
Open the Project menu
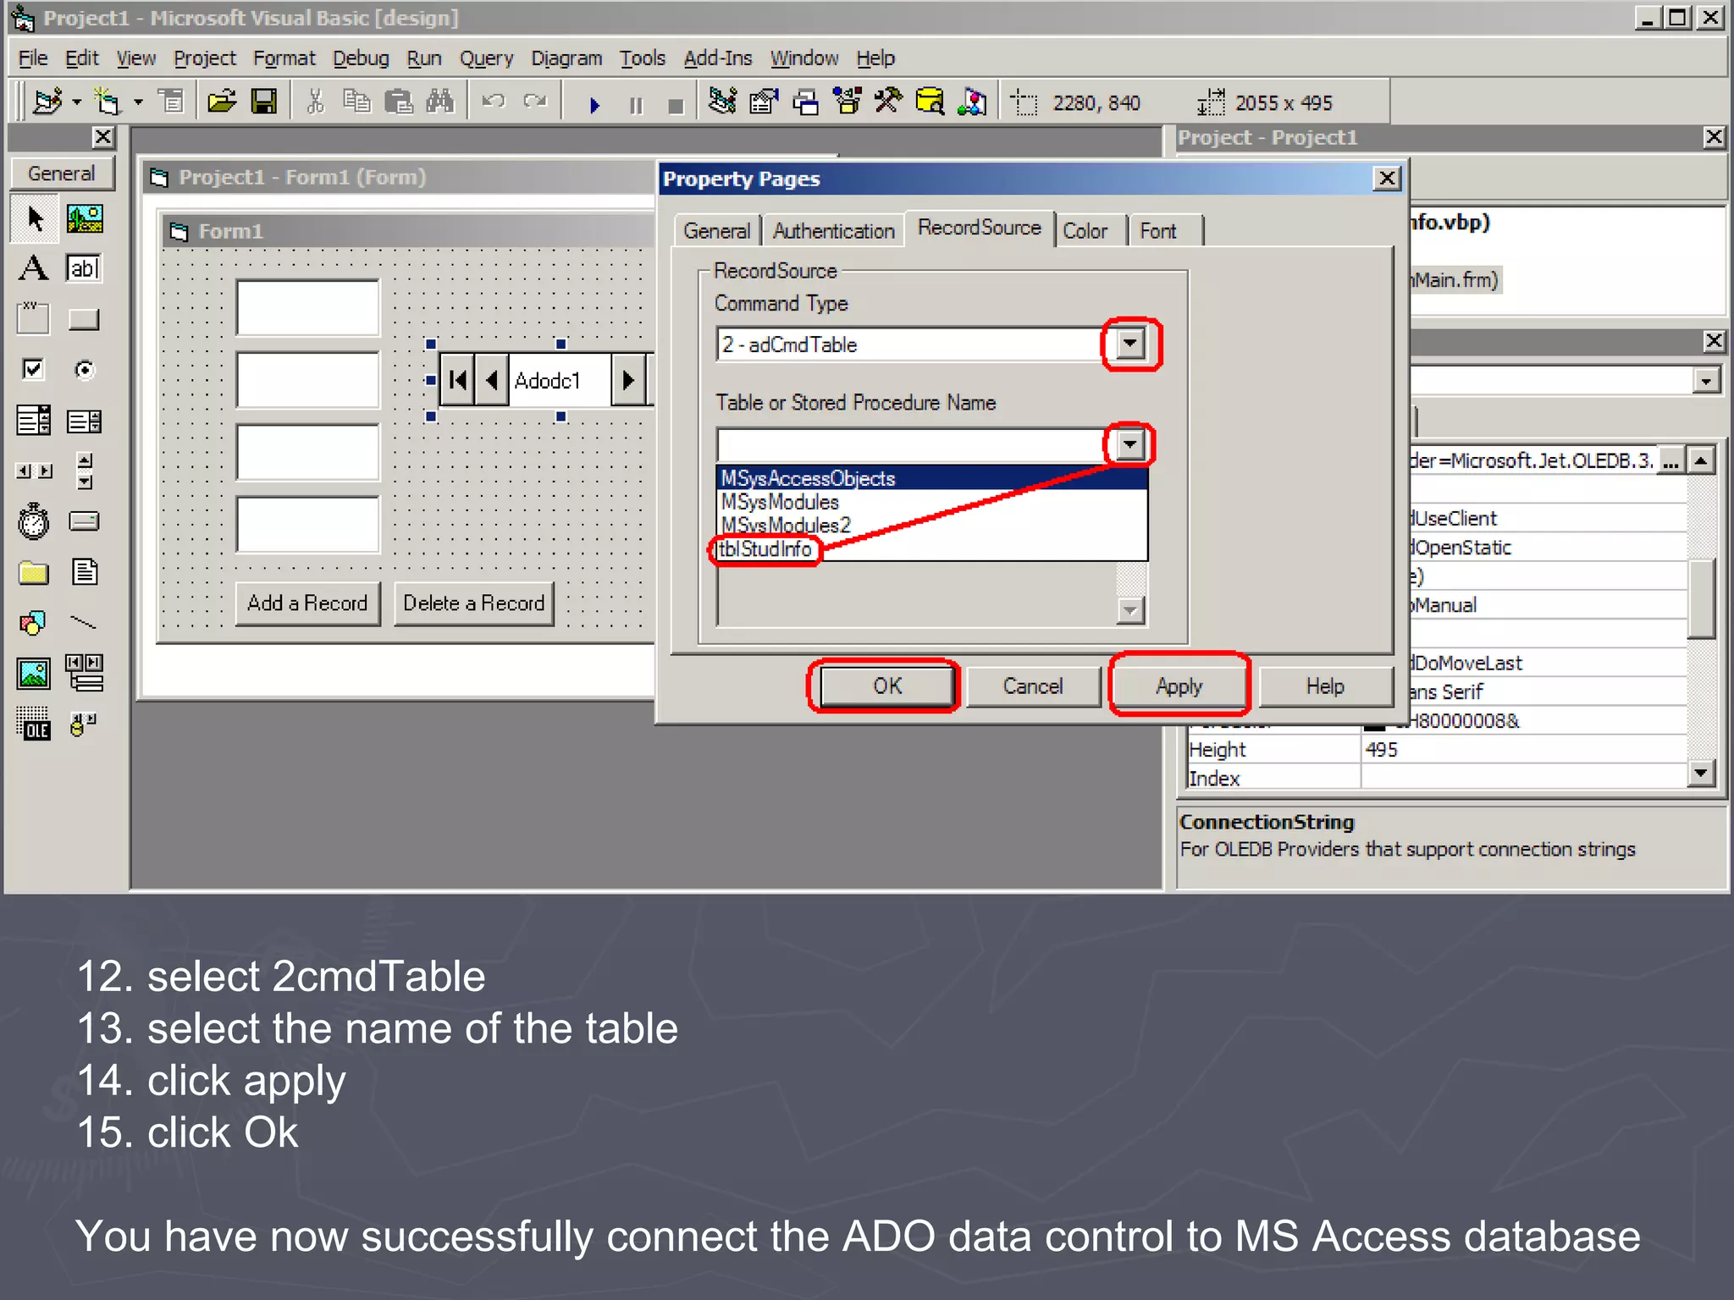tap(205, 58)
